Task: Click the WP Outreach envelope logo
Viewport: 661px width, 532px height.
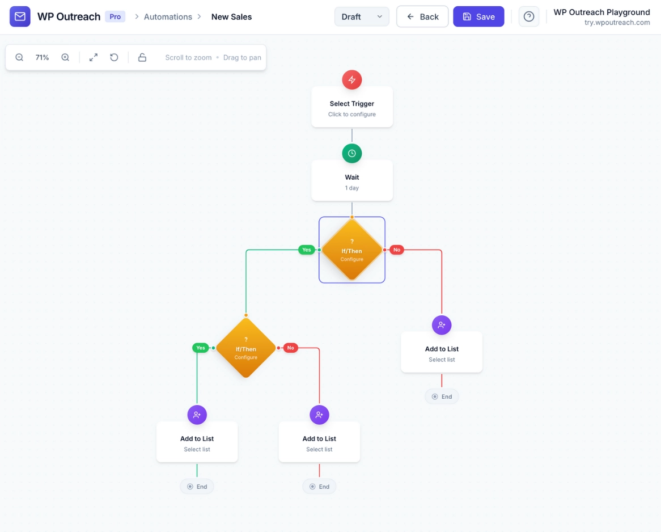Action: tap(19, 16)
